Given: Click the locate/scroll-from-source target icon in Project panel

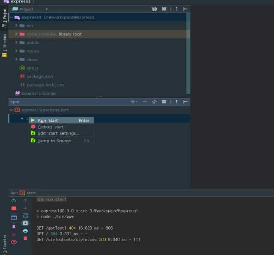Looking at the screenshot, I should coord(154,9).
